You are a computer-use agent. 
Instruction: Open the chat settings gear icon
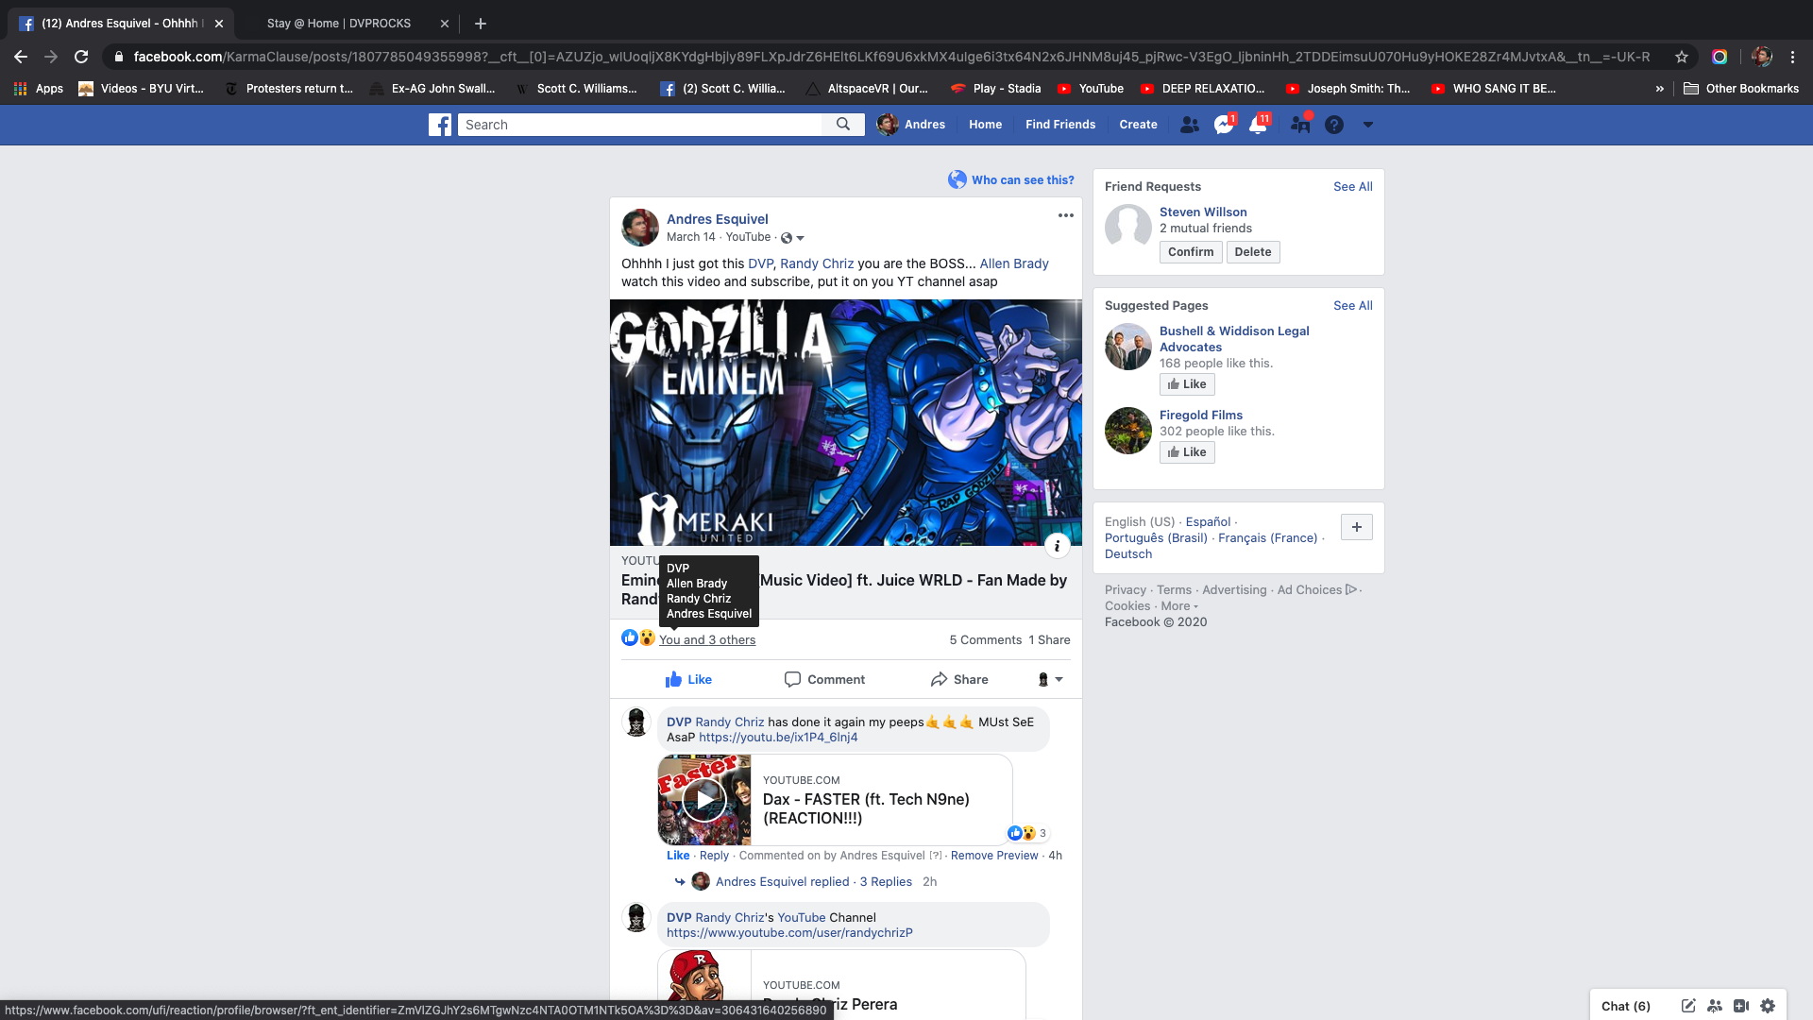pyautogui.click(x=1768, y=1006)
